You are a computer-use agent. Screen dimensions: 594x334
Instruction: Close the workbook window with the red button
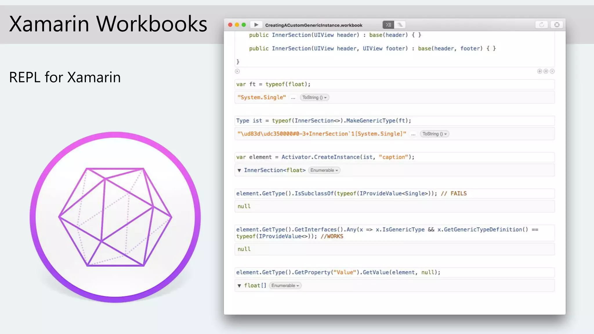coord(230,25)
